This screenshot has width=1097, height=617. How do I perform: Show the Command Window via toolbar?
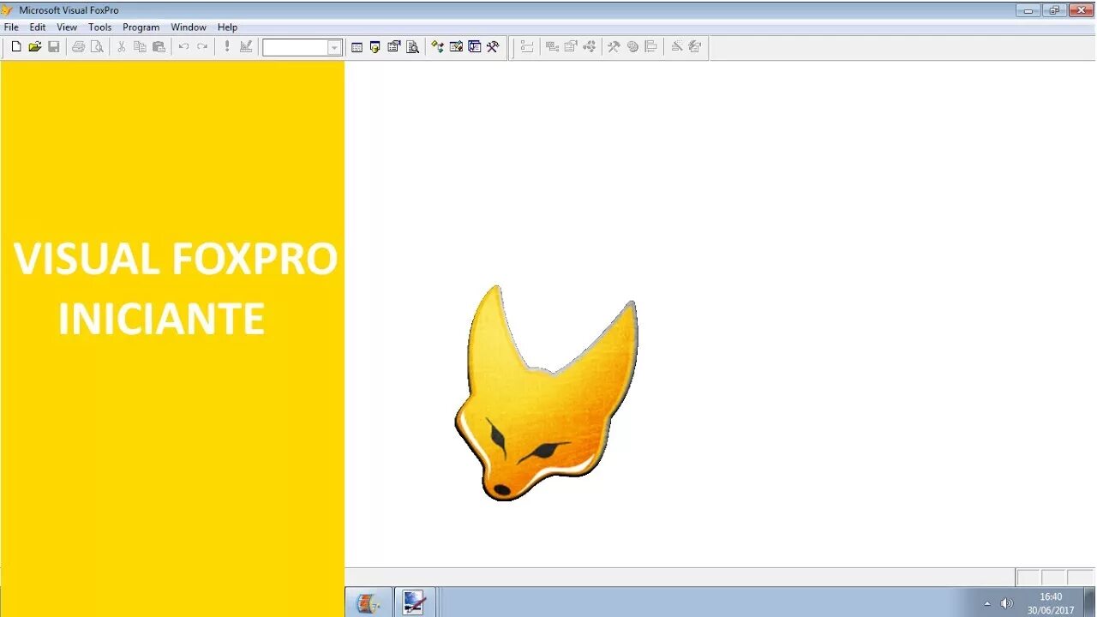[x=357, y=47]
